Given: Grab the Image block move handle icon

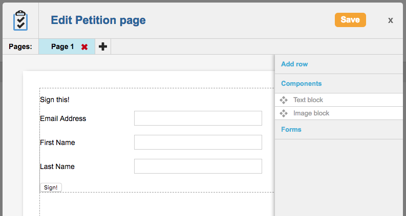Looking at the screenshot, I should [x=284, y=113].
